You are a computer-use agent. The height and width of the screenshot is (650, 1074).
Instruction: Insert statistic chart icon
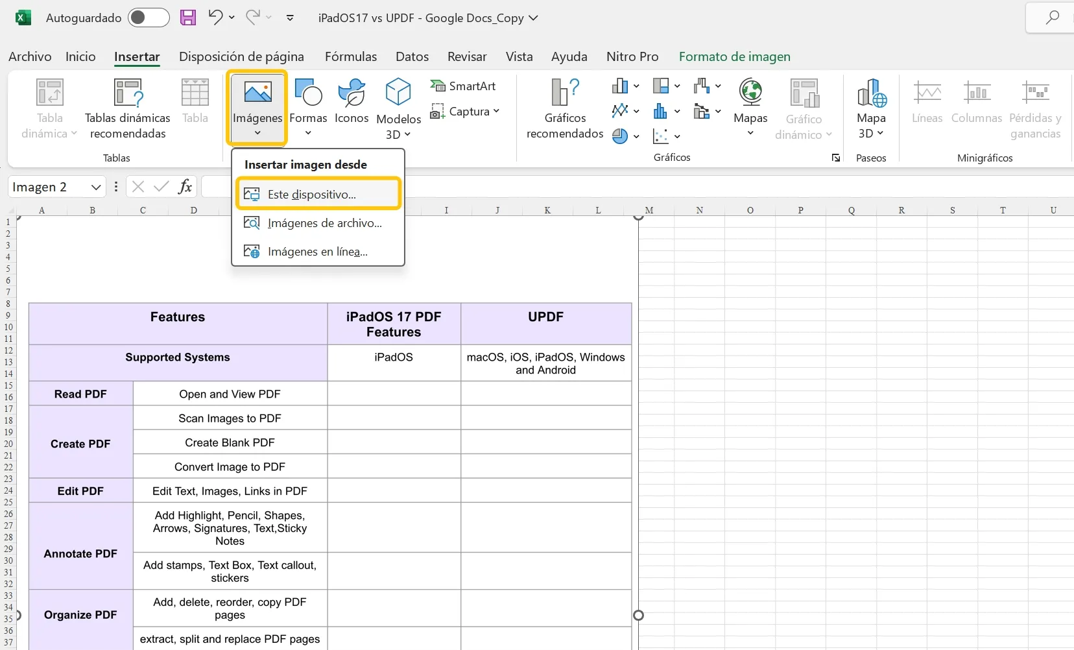[661, 111]
